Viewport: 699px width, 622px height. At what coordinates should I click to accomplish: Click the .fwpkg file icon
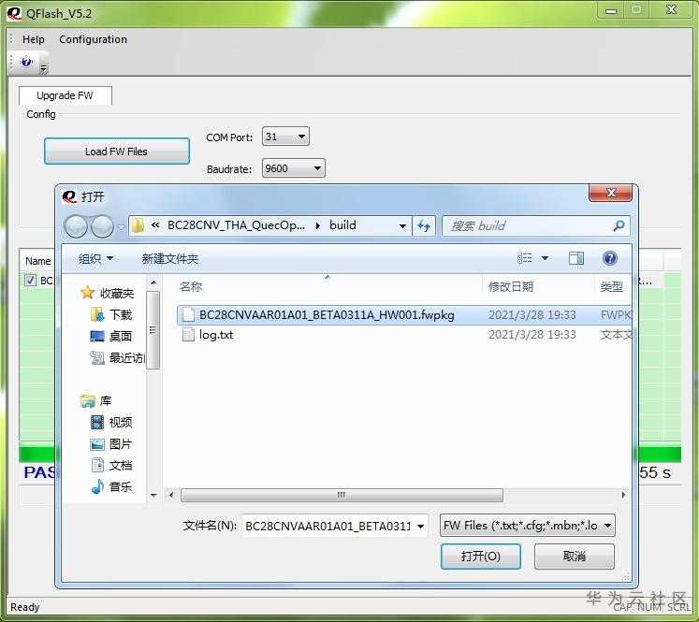click(x=188, y=314)
